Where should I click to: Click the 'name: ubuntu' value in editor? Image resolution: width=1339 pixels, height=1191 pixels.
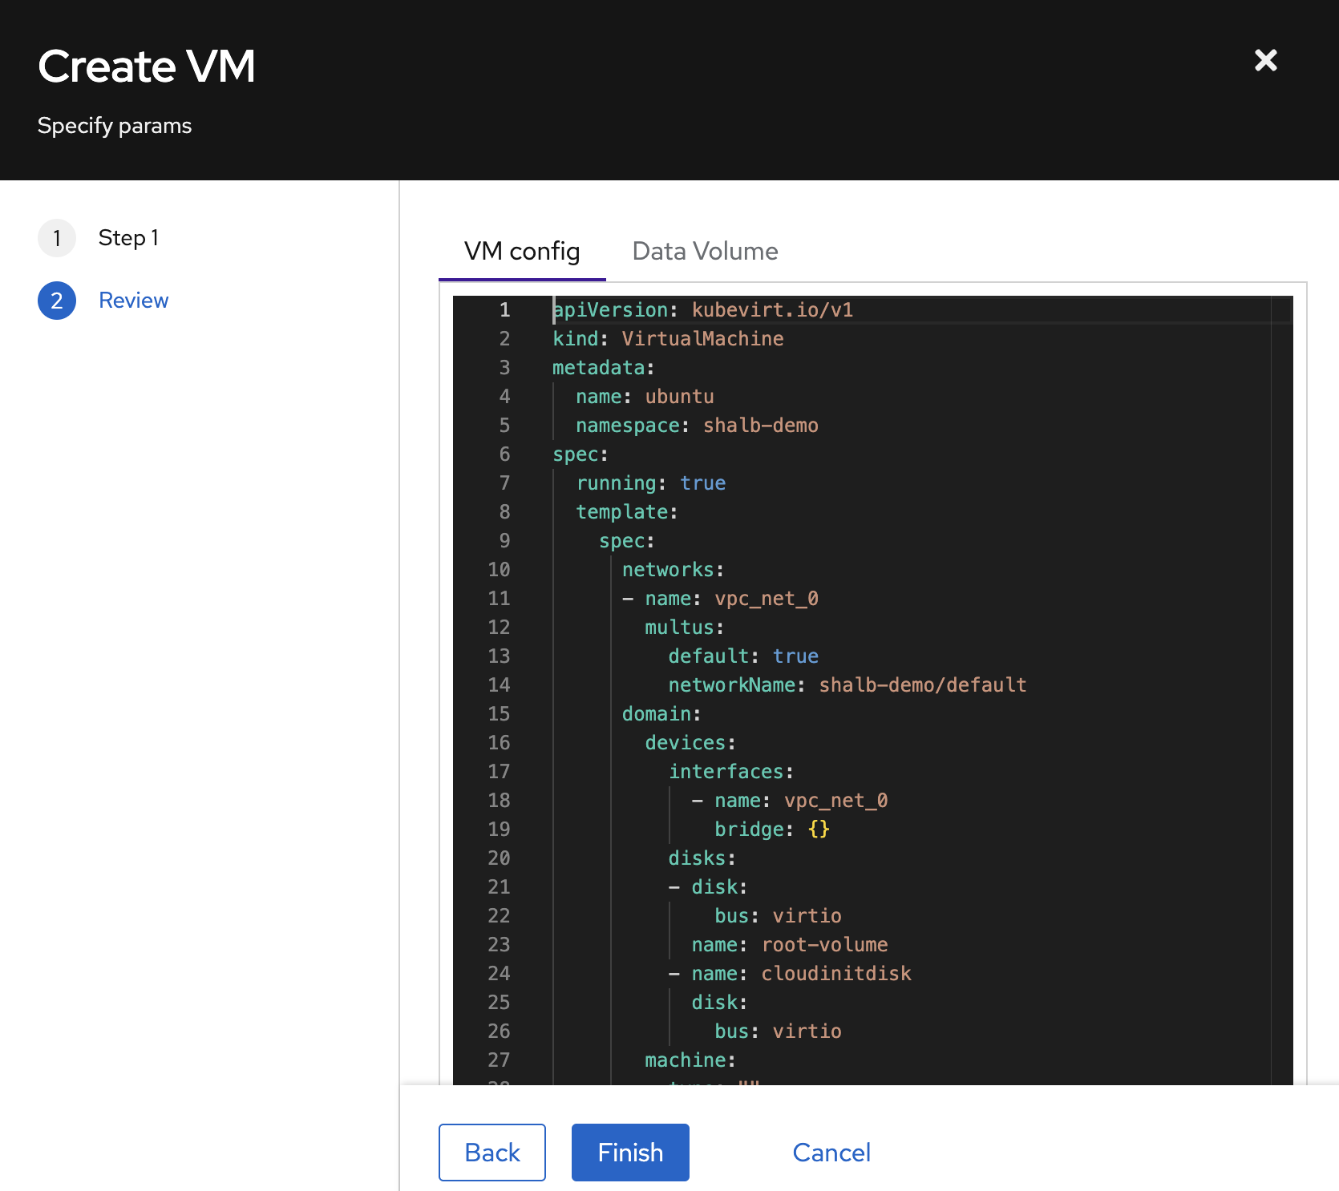coord(679,397)
